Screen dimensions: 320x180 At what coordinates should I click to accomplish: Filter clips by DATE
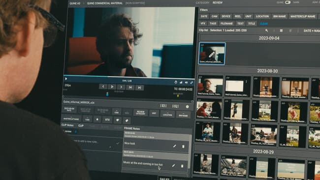pyautogui.click(x=204, y=16)
